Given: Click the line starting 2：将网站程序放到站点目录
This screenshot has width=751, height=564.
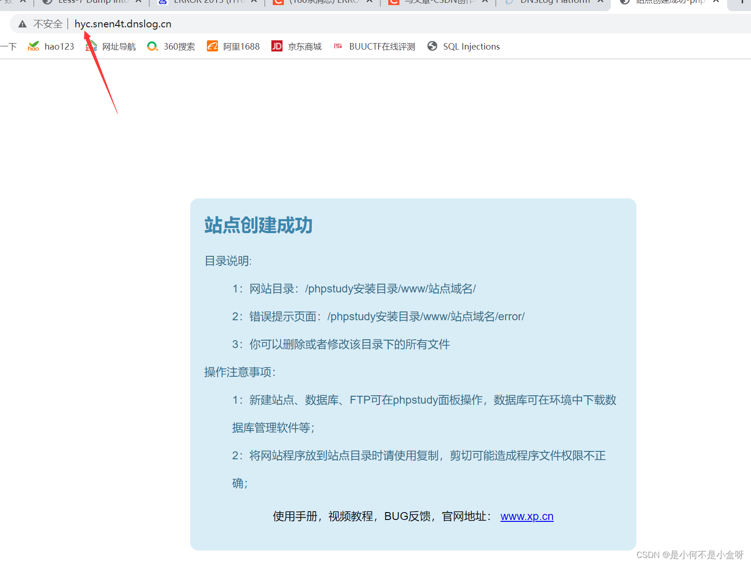Looking at the screenshot, I should [419, 469].
